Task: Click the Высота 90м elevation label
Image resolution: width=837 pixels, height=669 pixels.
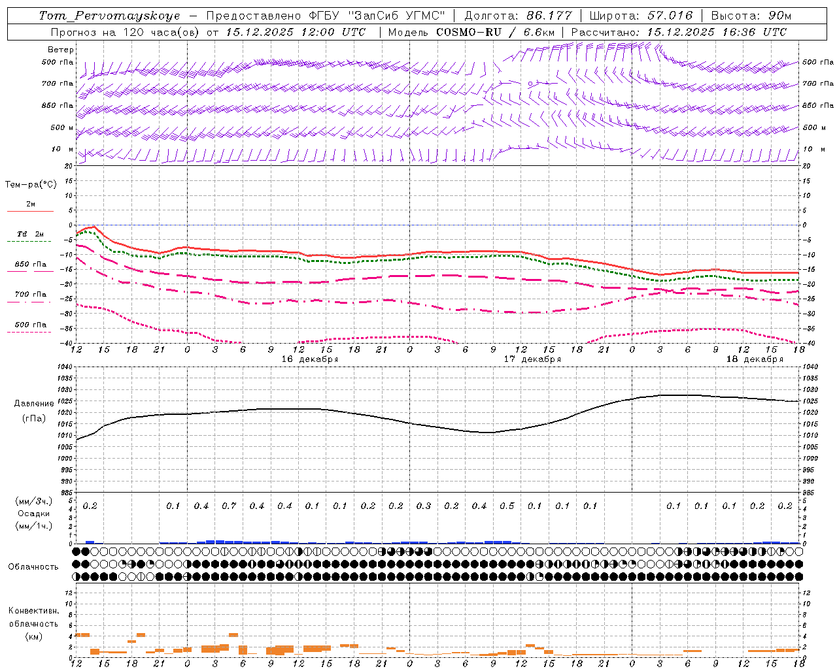Action: tap(751, 16)
